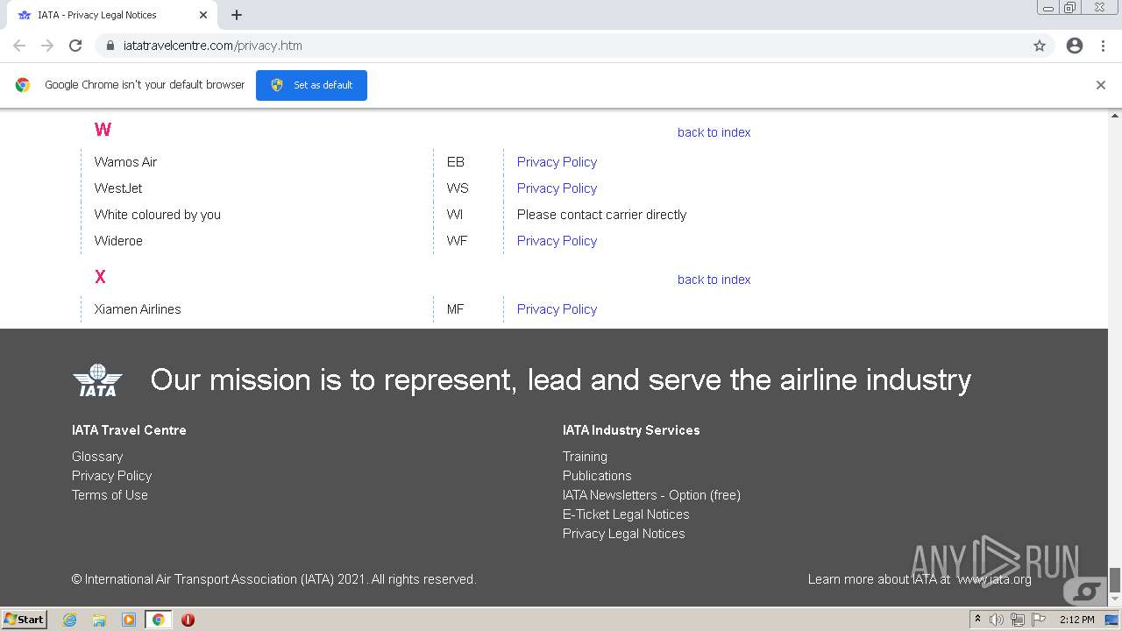Viewport: 1122px width, 631px height.
Task: Click the browser reload icon
Action: coord(75,46)
